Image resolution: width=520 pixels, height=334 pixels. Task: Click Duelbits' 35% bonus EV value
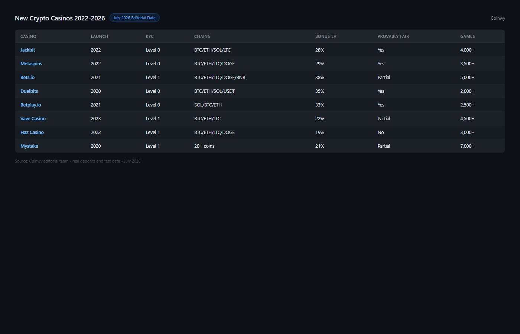[x=320, y=91]
